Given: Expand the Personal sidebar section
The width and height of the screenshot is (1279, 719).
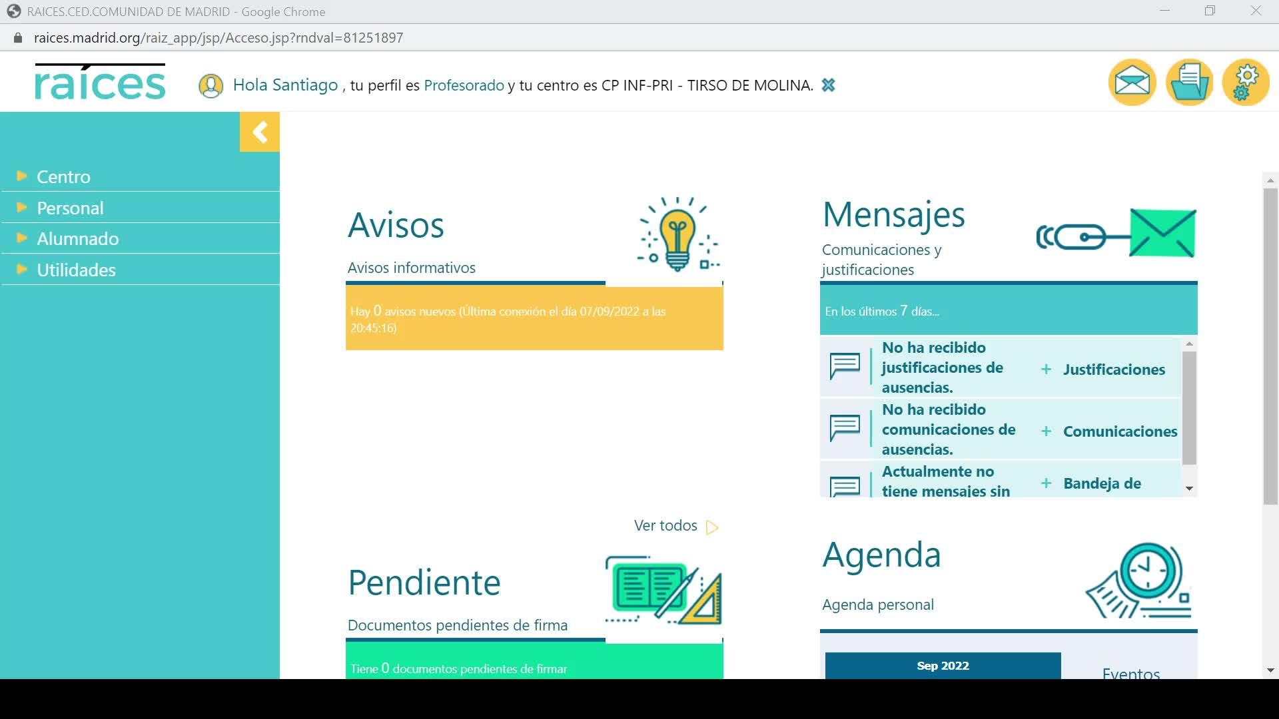Looking at the screenshot, I should (x=70, y=208).
